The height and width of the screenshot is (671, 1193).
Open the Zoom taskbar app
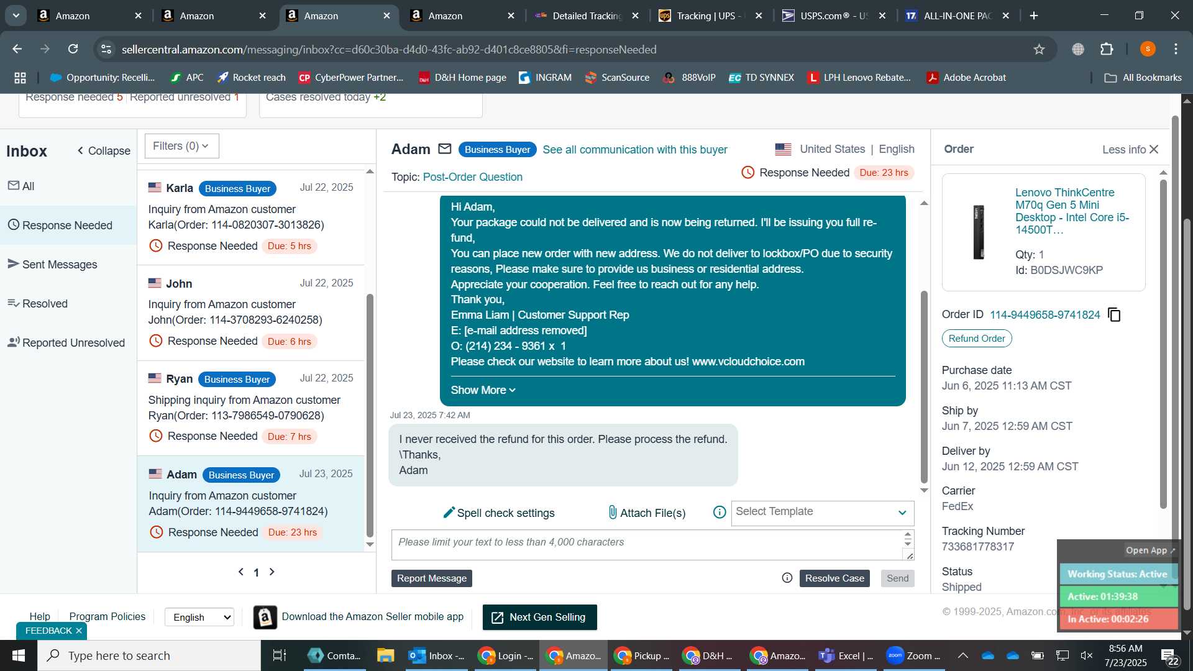click(913, 655)
